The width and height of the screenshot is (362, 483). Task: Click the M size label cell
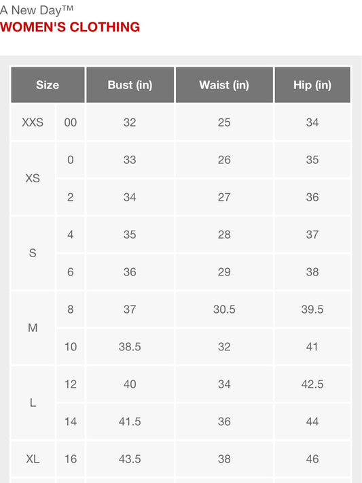[33, 328]
